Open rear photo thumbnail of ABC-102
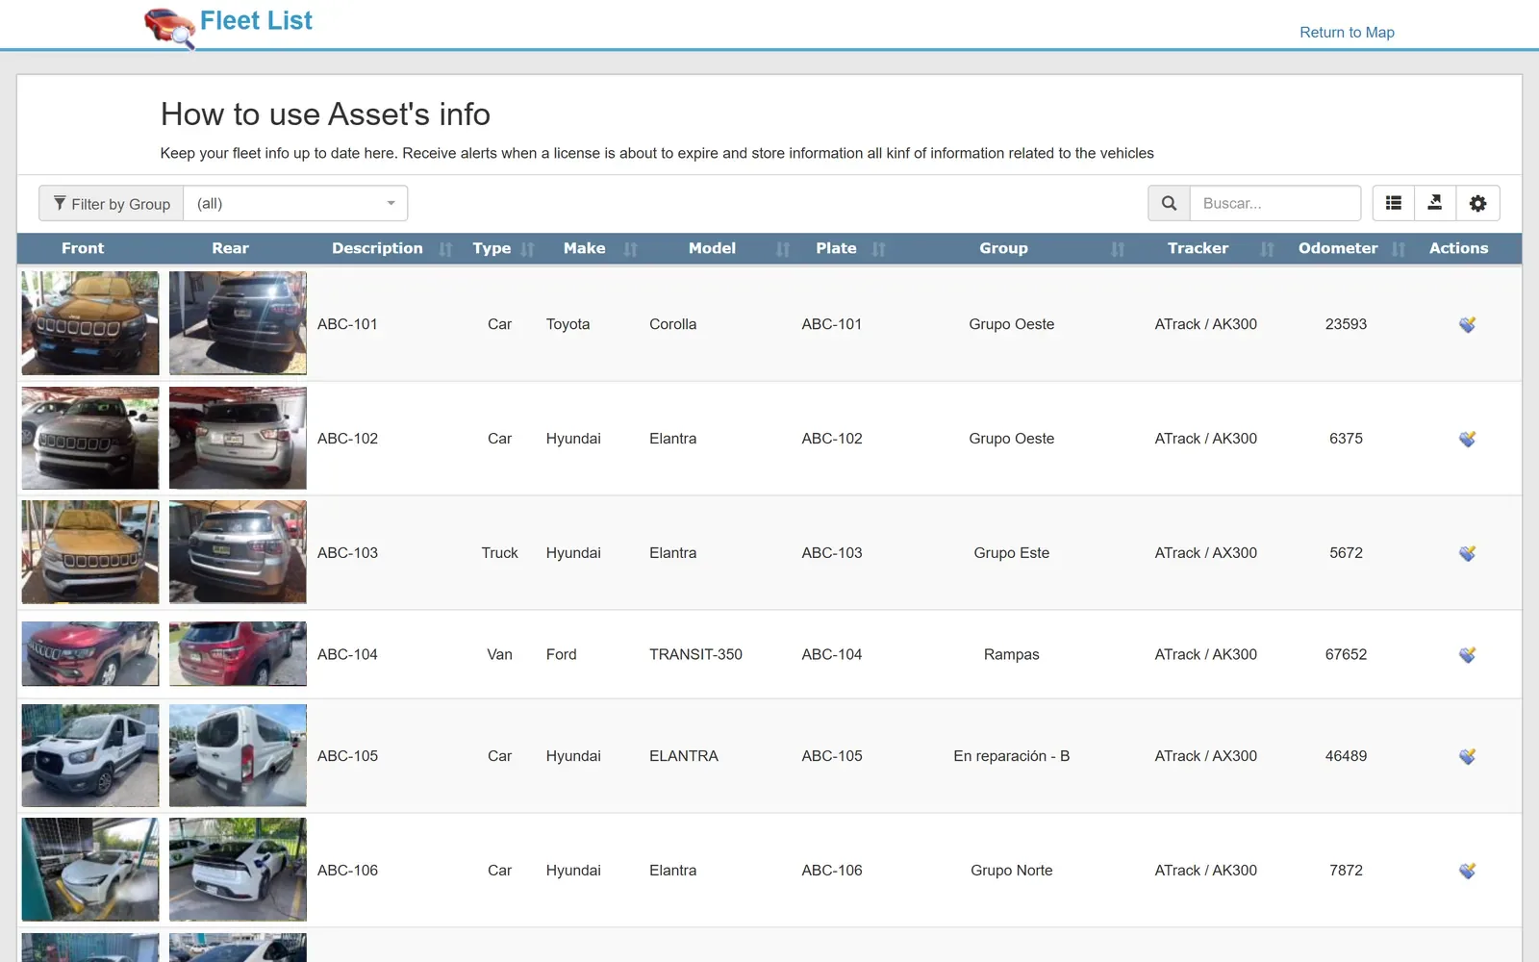Image resolution: width=1539 pixels, height=962 pixels. (x=238, y=438)
